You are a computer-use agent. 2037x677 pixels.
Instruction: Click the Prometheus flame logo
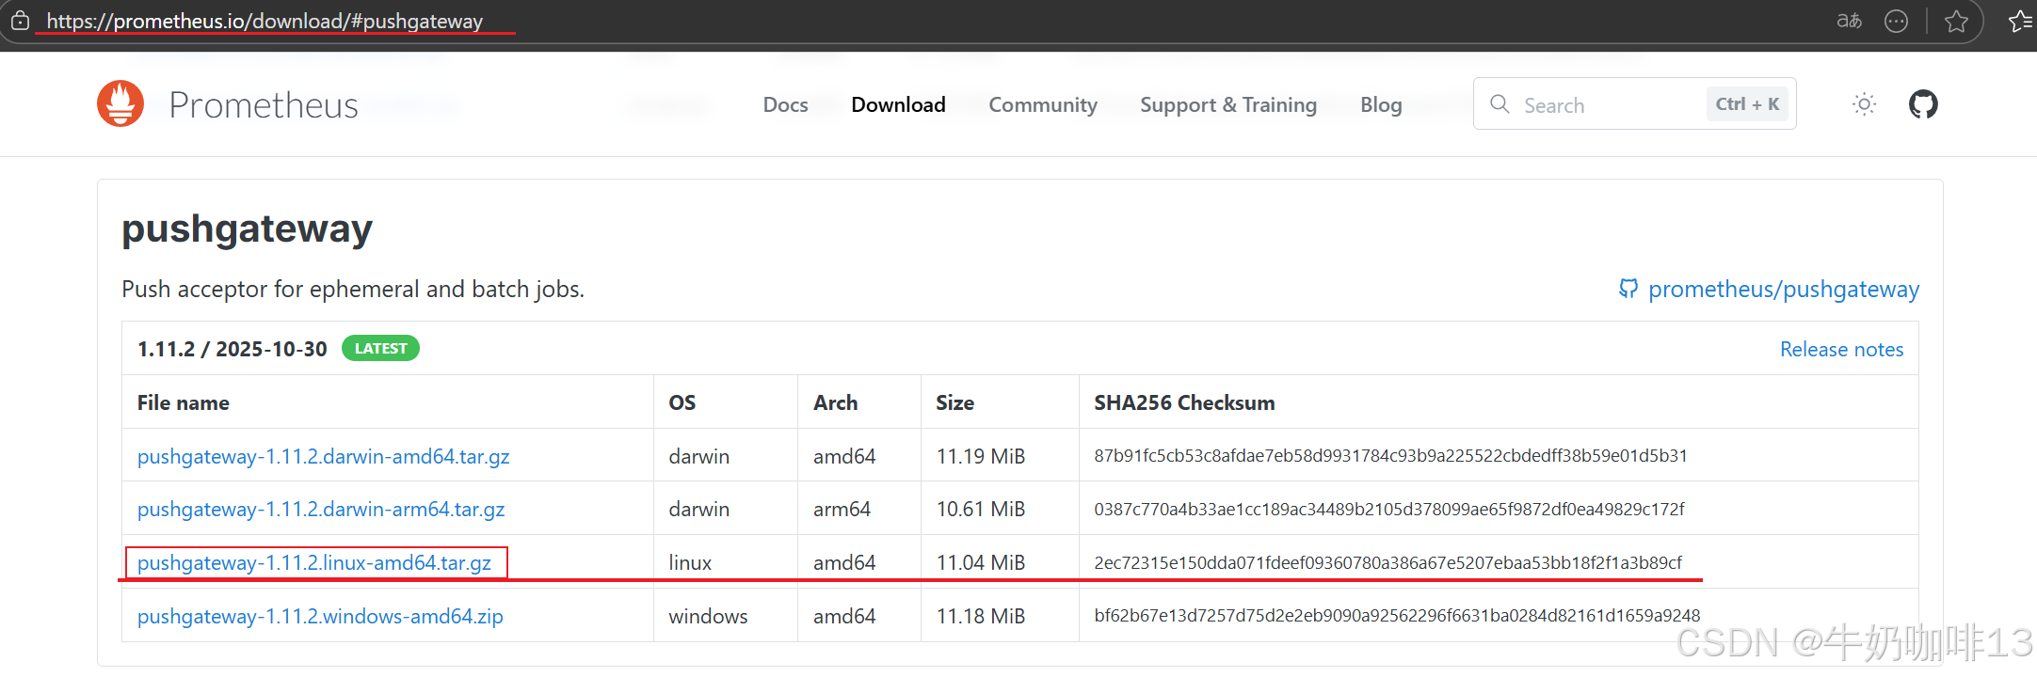click(120, 103)
